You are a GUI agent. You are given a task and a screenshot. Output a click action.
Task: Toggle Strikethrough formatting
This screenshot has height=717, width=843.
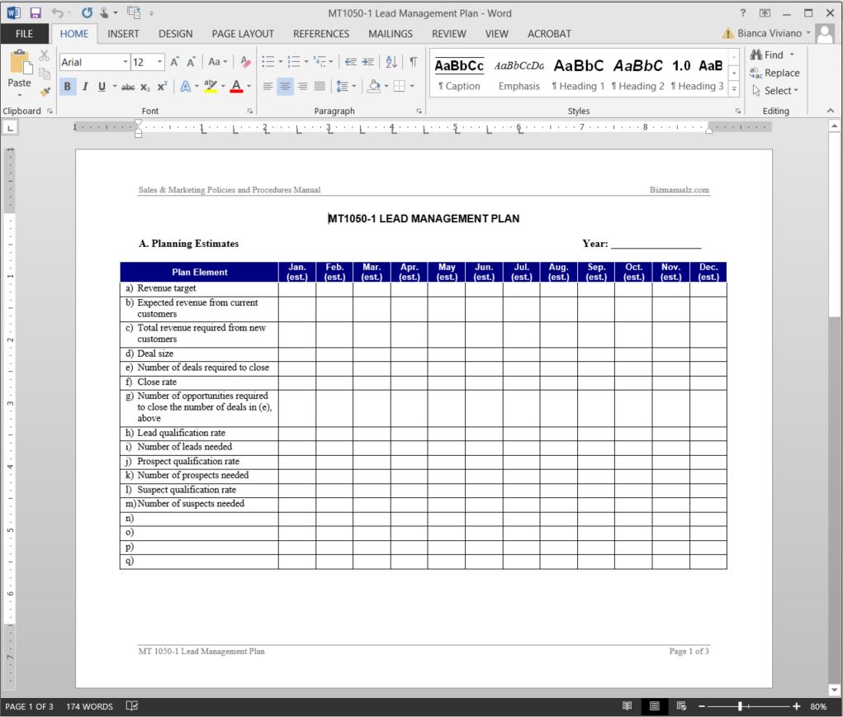click(x=128, y=86)
